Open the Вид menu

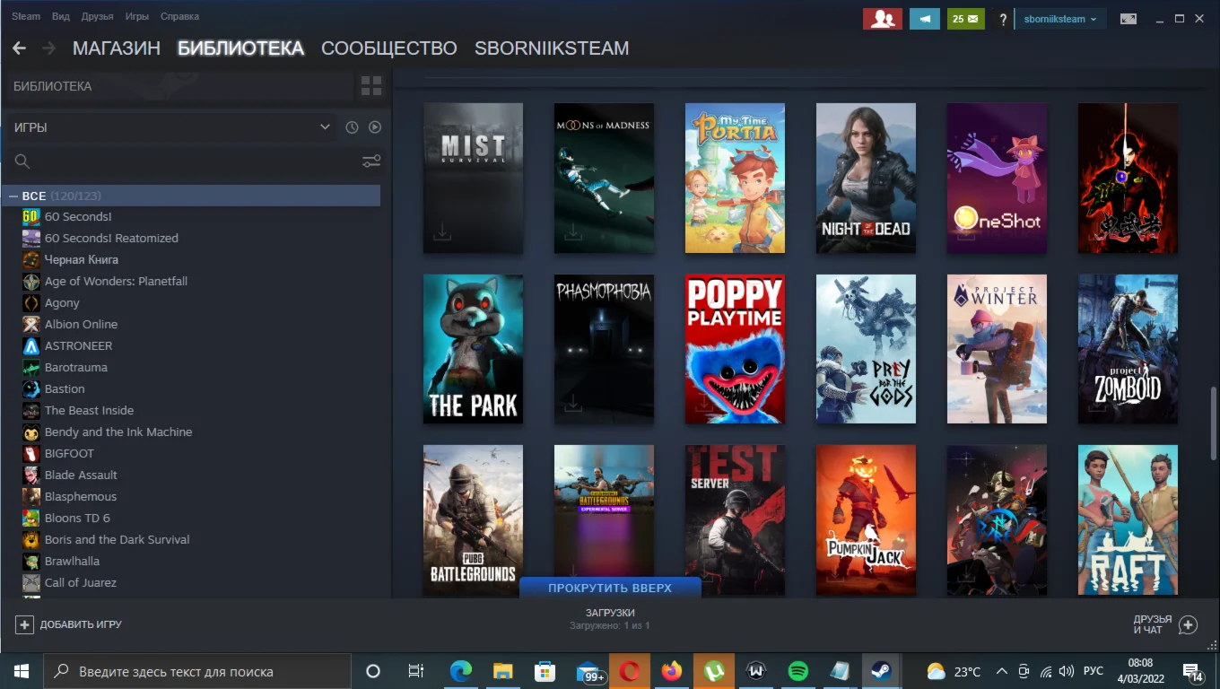[61, 16]
